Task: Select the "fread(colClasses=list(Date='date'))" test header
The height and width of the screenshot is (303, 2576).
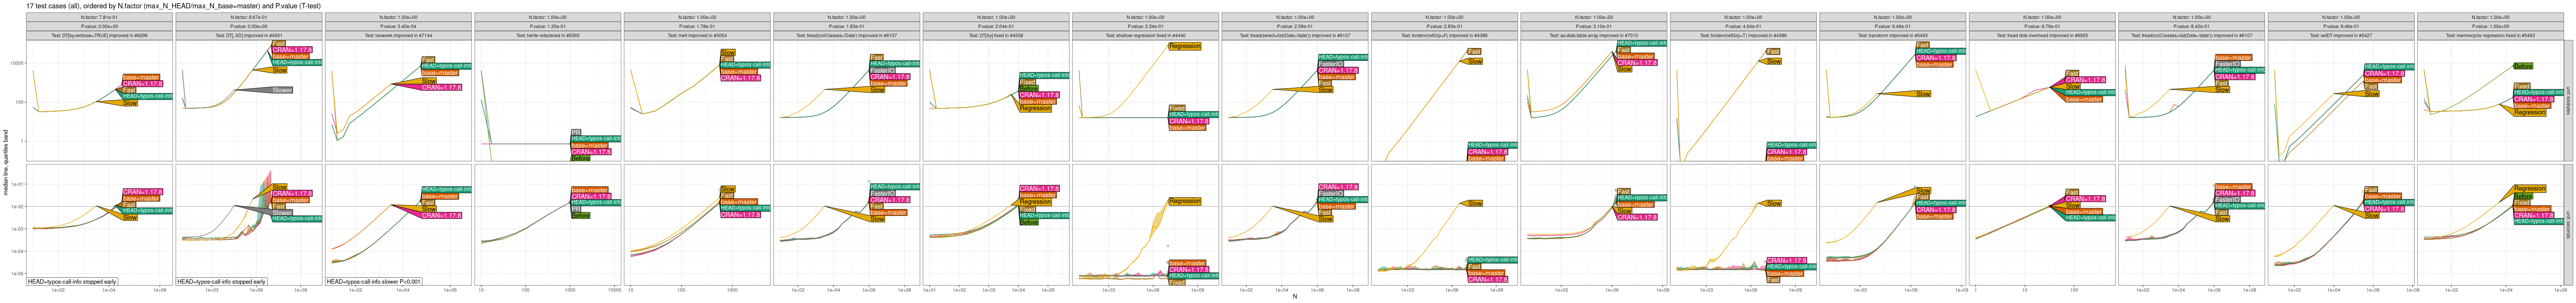Action: point(2192,35)
